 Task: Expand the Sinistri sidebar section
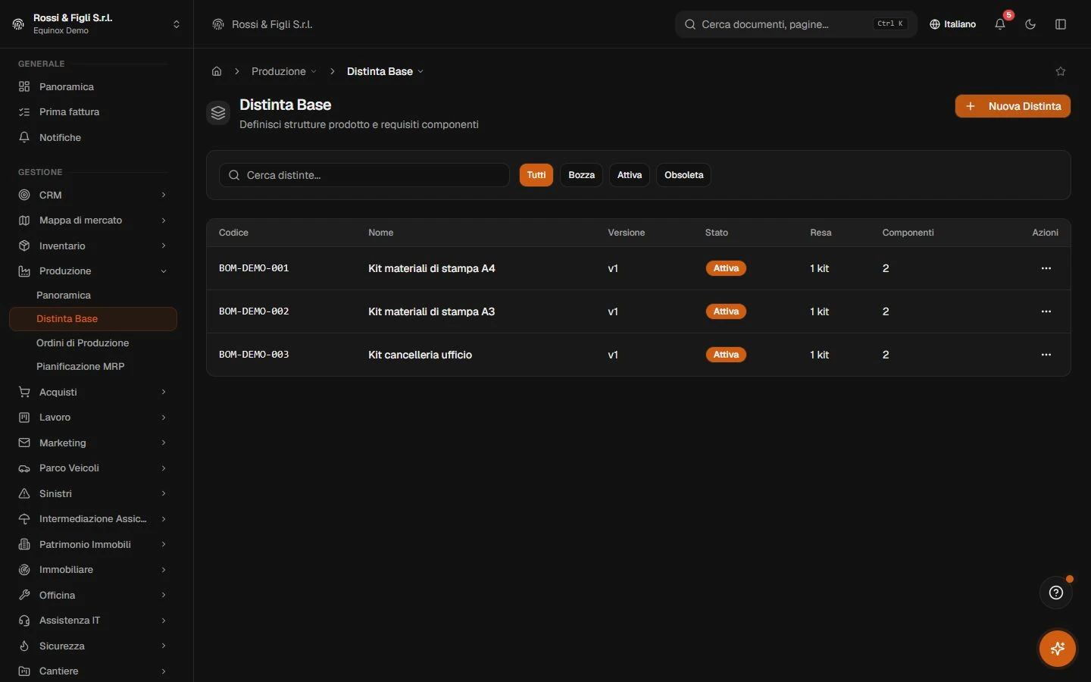(x=92, y=494)
